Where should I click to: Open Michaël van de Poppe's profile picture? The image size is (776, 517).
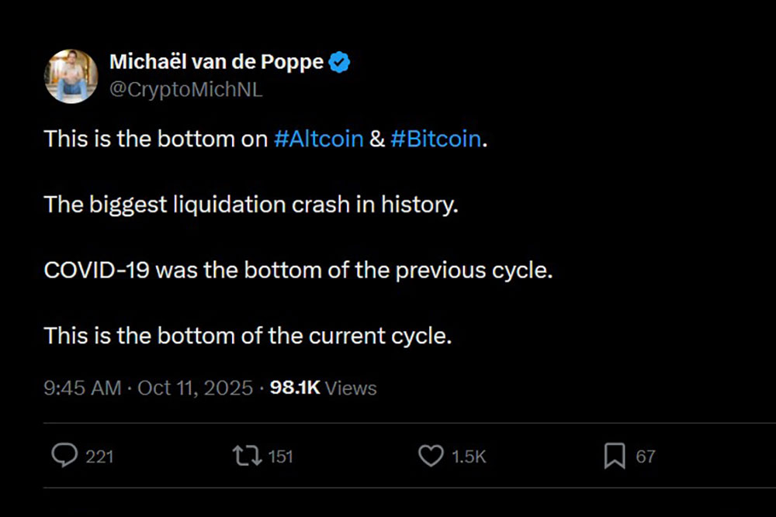pos(71,76)
